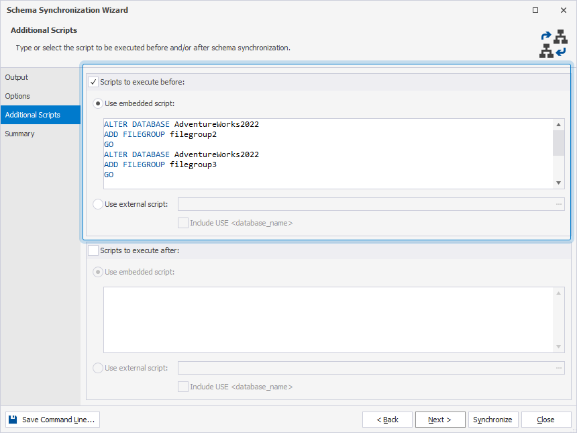Click the schema synchronization icon at top right

point(554,42)
